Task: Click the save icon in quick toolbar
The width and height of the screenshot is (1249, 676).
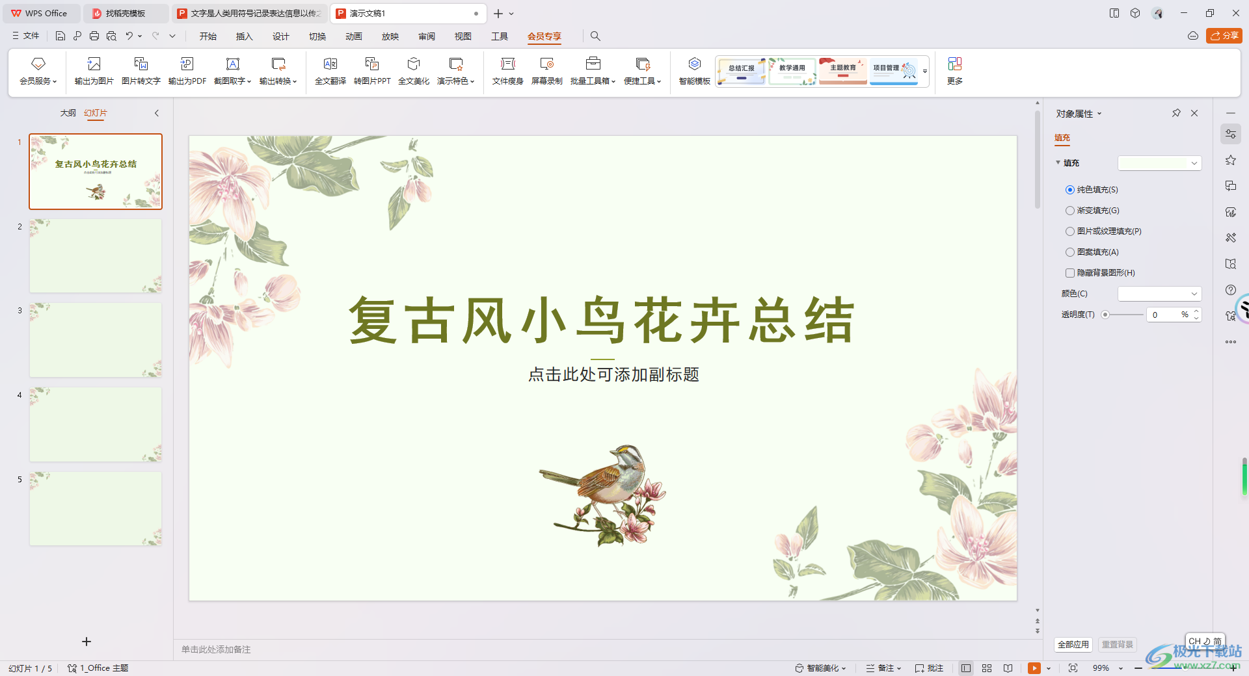Action: pos(60,36)
